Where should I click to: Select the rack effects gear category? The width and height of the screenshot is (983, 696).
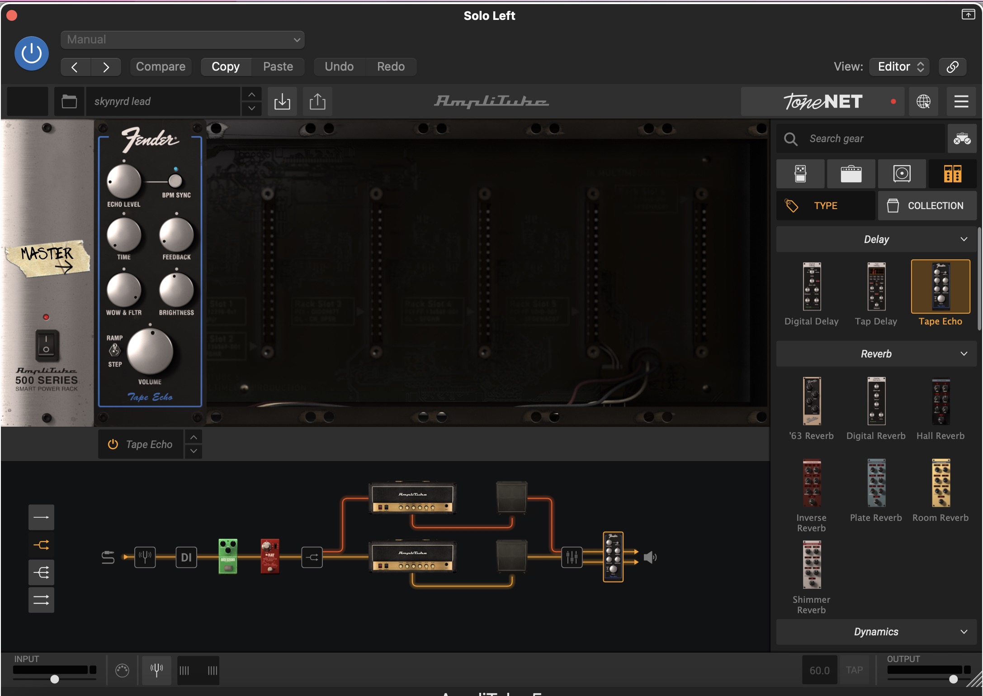(x=953, y=174)
